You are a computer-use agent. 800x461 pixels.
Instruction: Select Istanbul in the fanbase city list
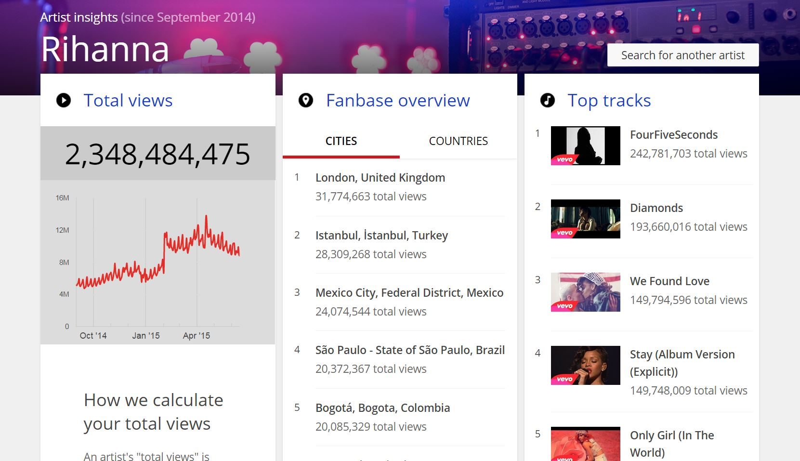tap(381, 235)
